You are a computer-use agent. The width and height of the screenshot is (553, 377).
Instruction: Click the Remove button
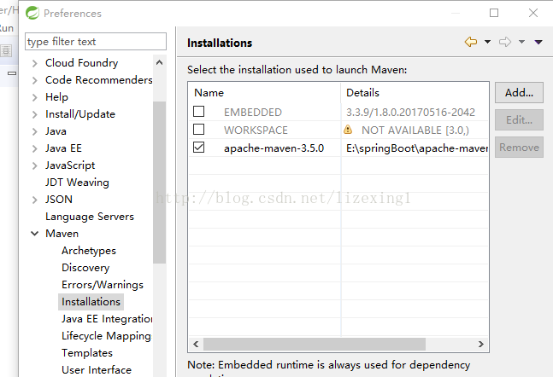519,148
